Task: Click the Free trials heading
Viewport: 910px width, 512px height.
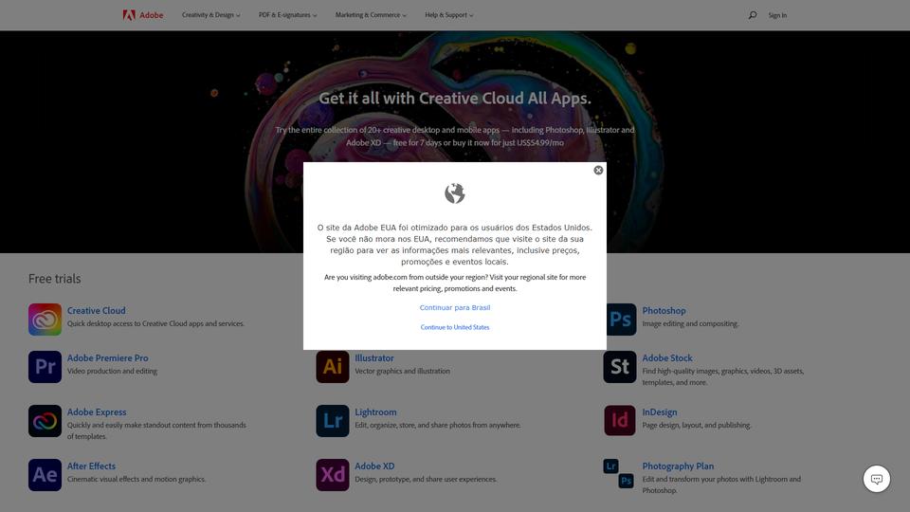Action: (x=55, y=279)
